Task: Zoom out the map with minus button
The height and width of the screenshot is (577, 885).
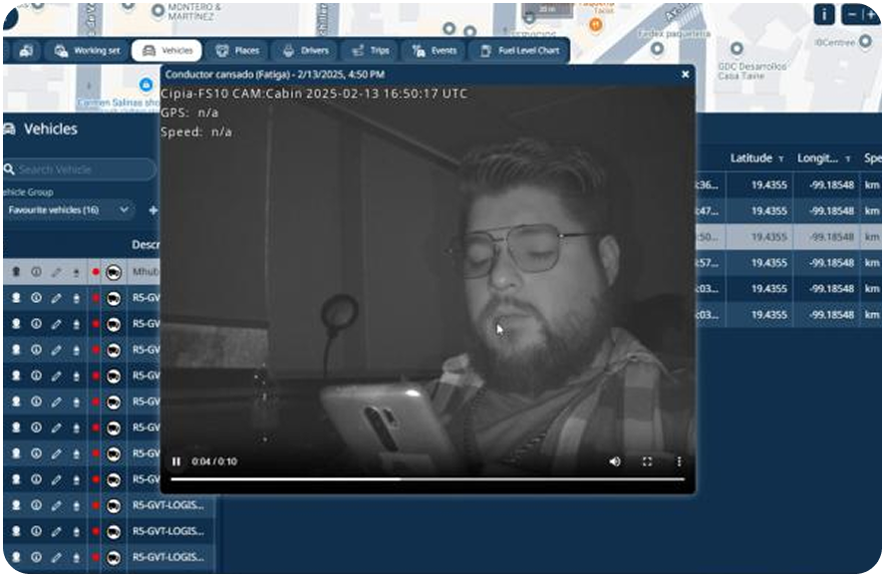Action: [851, 15]
